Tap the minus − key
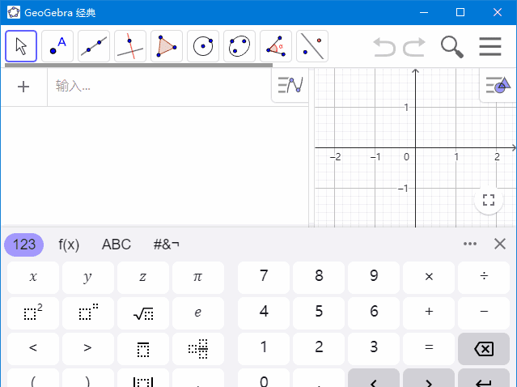The height and width of the screenshot is (387, 517). (x=484, y=313)
